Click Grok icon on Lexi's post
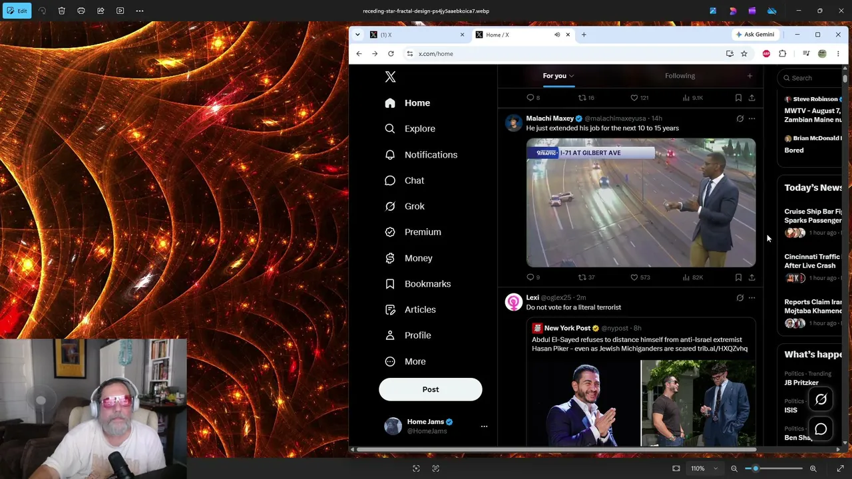 tap(740, 298)
